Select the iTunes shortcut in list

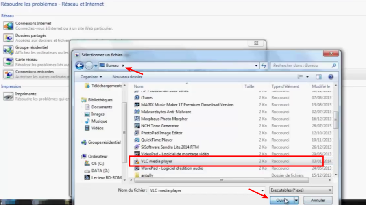point(147,98)
